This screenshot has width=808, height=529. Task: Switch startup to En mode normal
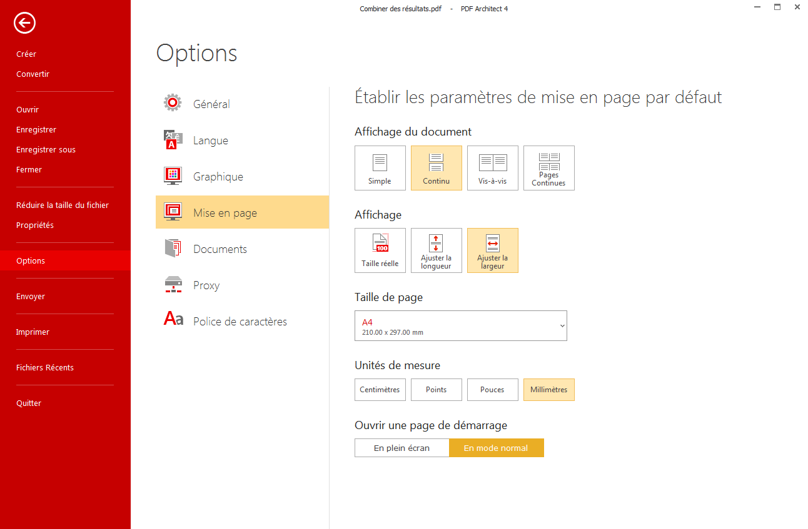(496, 448)
